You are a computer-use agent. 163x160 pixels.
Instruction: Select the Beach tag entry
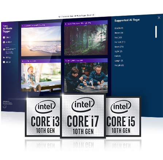click(x=119, y=28)
